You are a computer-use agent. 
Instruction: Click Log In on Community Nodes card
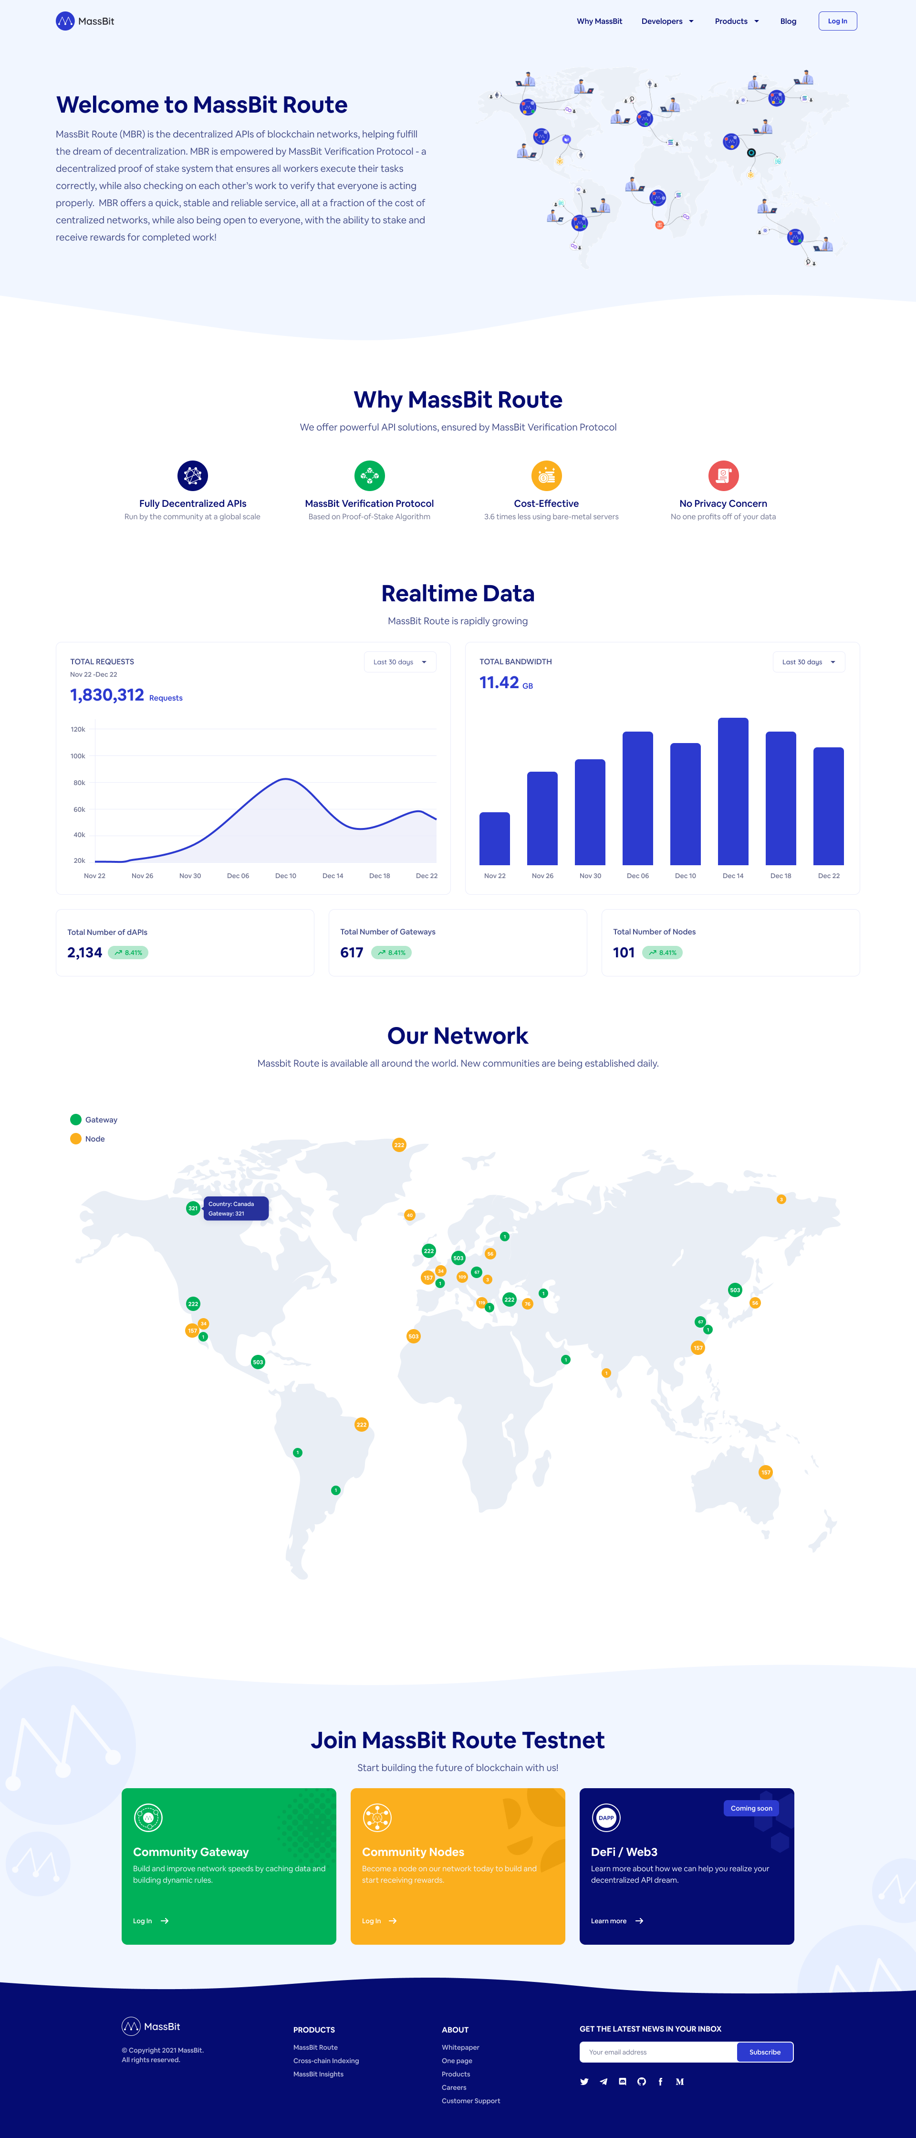point(380,1920)
